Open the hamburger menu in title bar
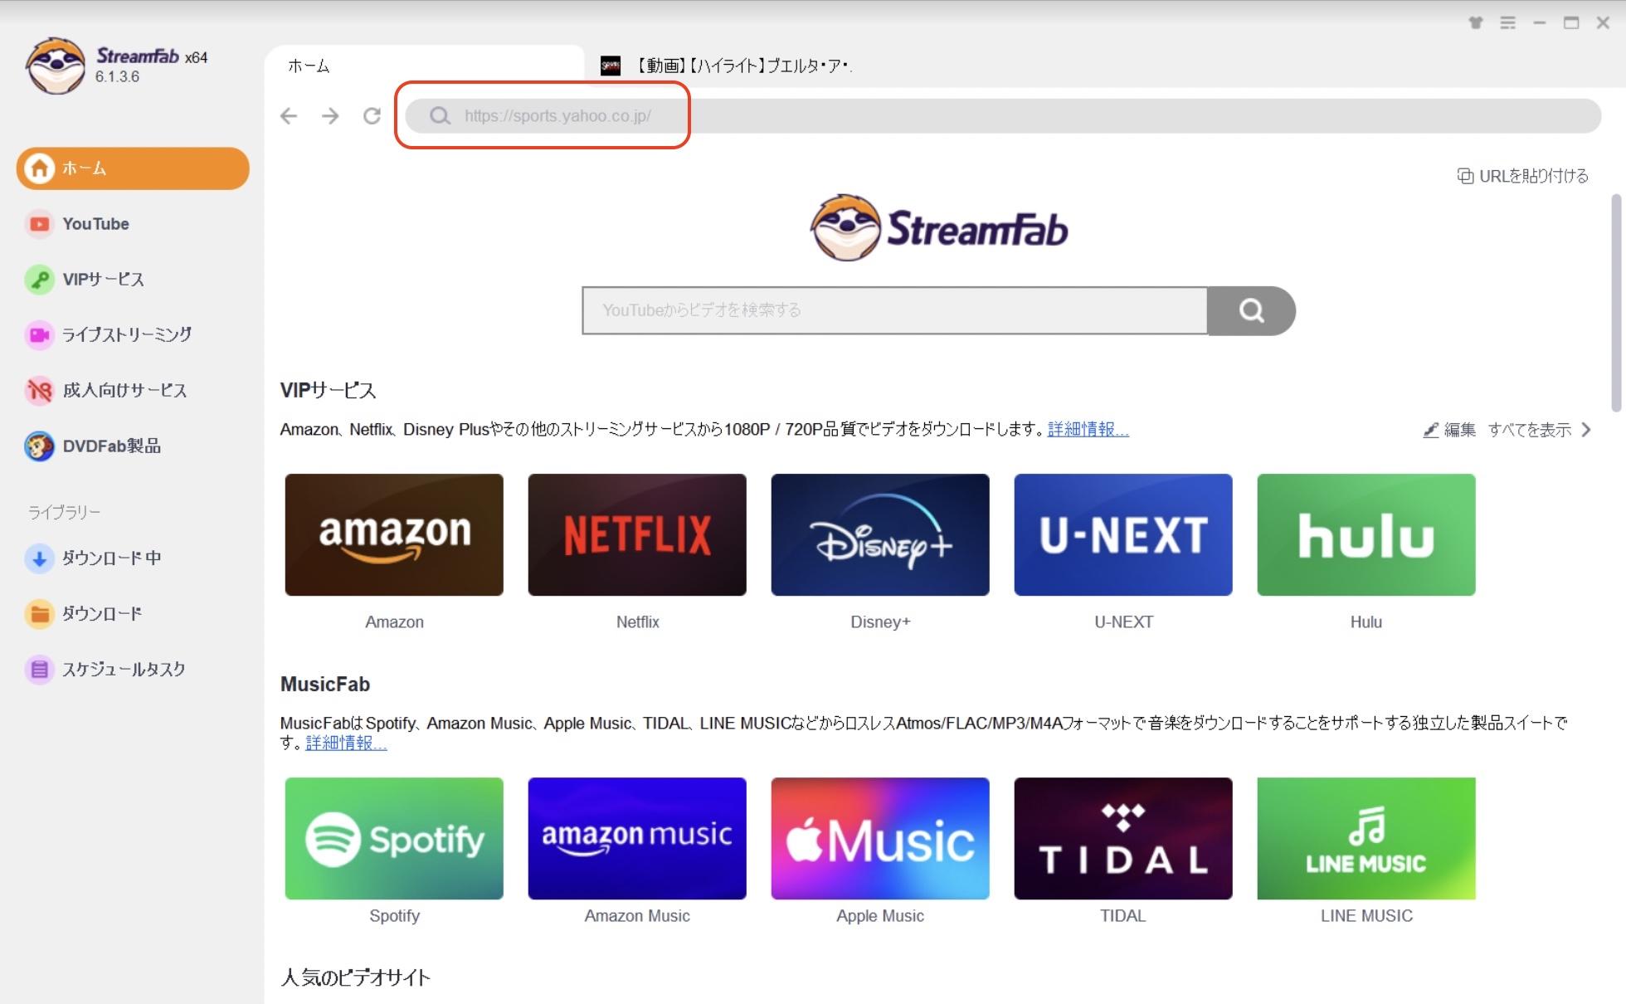This screenshot has width=1626, height=1004. coord(1507,23)
